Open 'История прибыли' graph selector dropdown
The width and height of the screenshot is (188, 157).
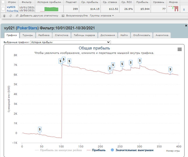point(70,42)
